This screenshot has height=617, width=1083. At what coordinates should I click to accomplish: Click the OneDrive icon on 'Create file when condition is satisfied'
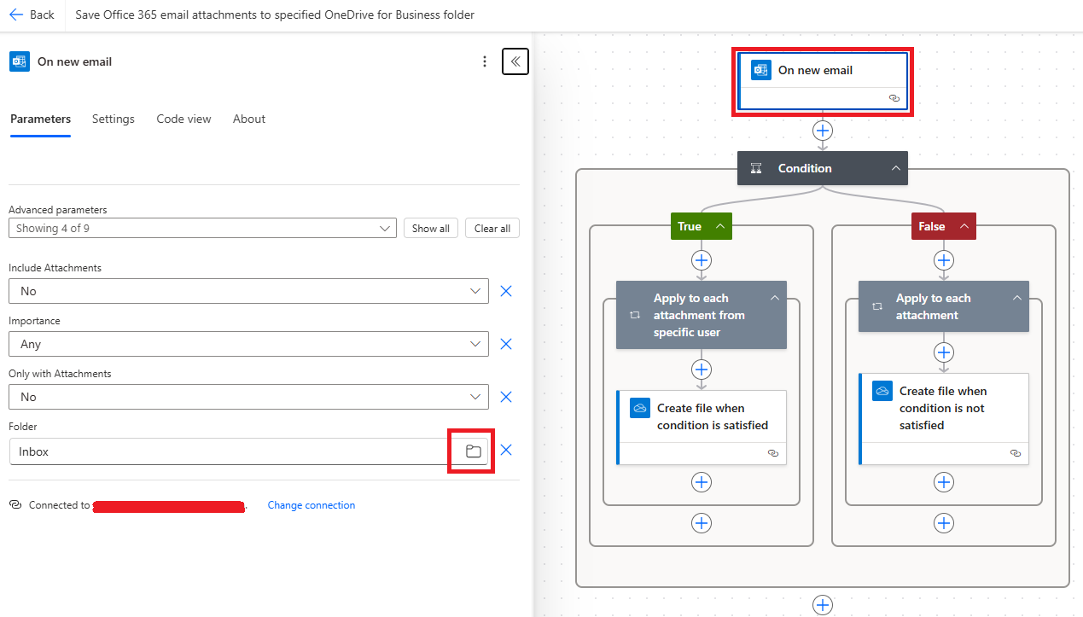(x=639, y=408)
